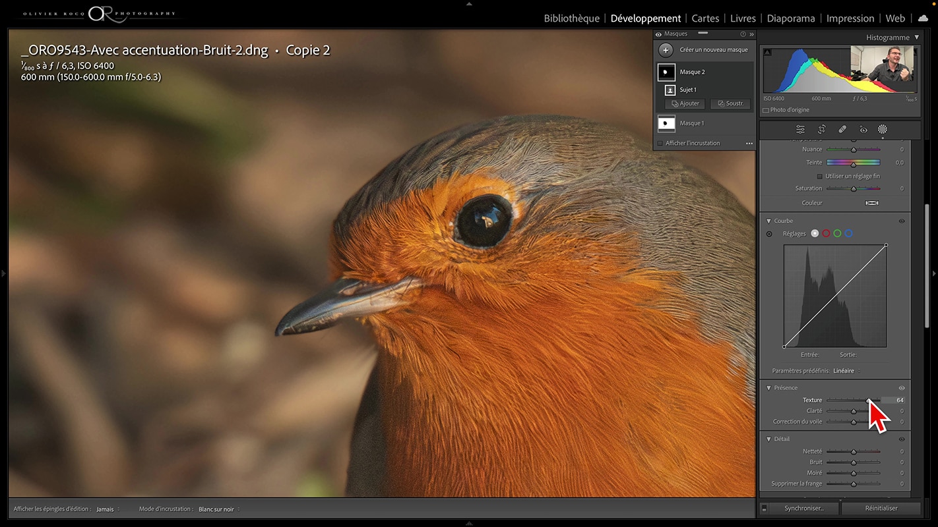Screen dimensions: 938x527
Task: Collapse the Masques panel with the double chevron
Action: (x=751, y=34)
